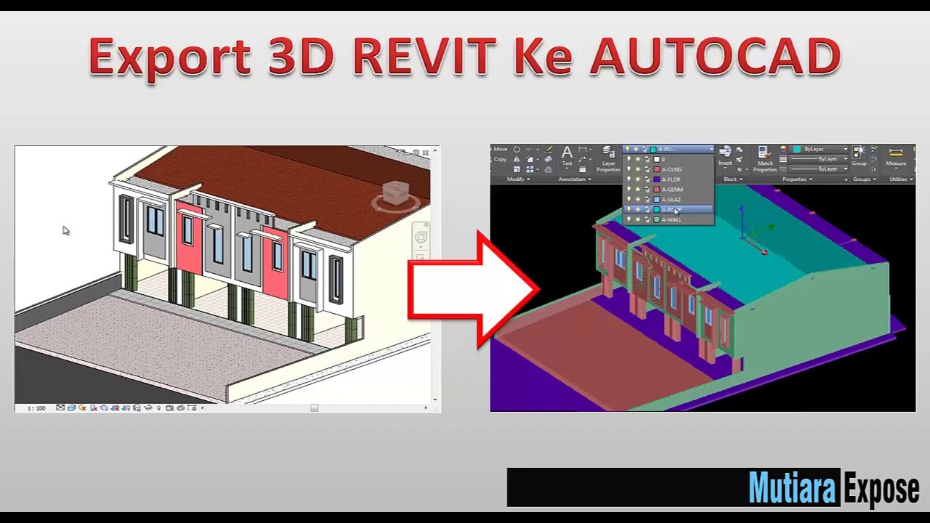Click the Leader icon in Annotation panel
930x523 pixels.
pyautogui.click(x=583, y=159)
